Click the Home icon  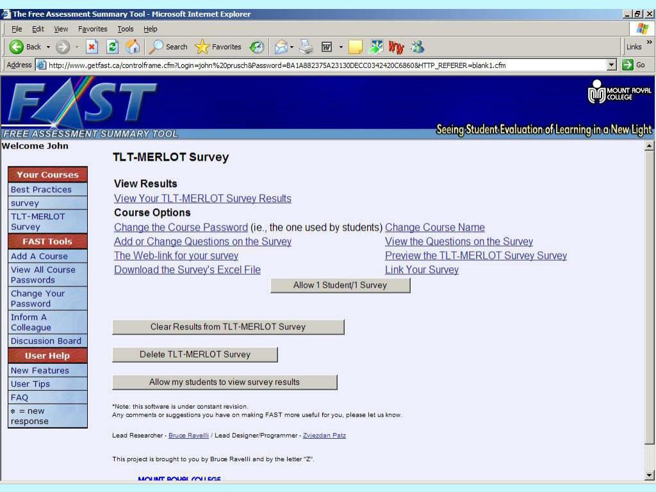click(133, 46)
